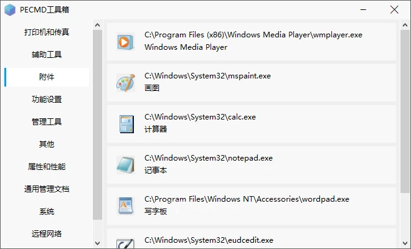The image size is (411, 249).
Task: Open the 打印机和传真 category
Action: point(47,32)
